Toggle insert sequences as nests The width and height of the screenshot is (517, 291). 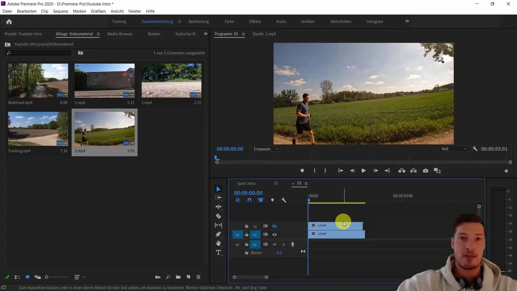pyautogui.click(x=238, y=200)
